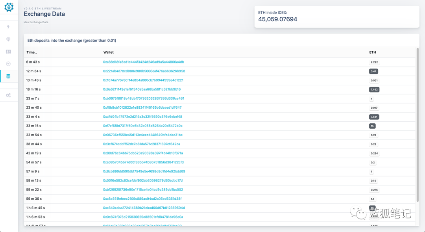Click the ETH inside IDEX balance card
Image resolution: width=425 pixels, height=232 pixels.
coord(336,16)
